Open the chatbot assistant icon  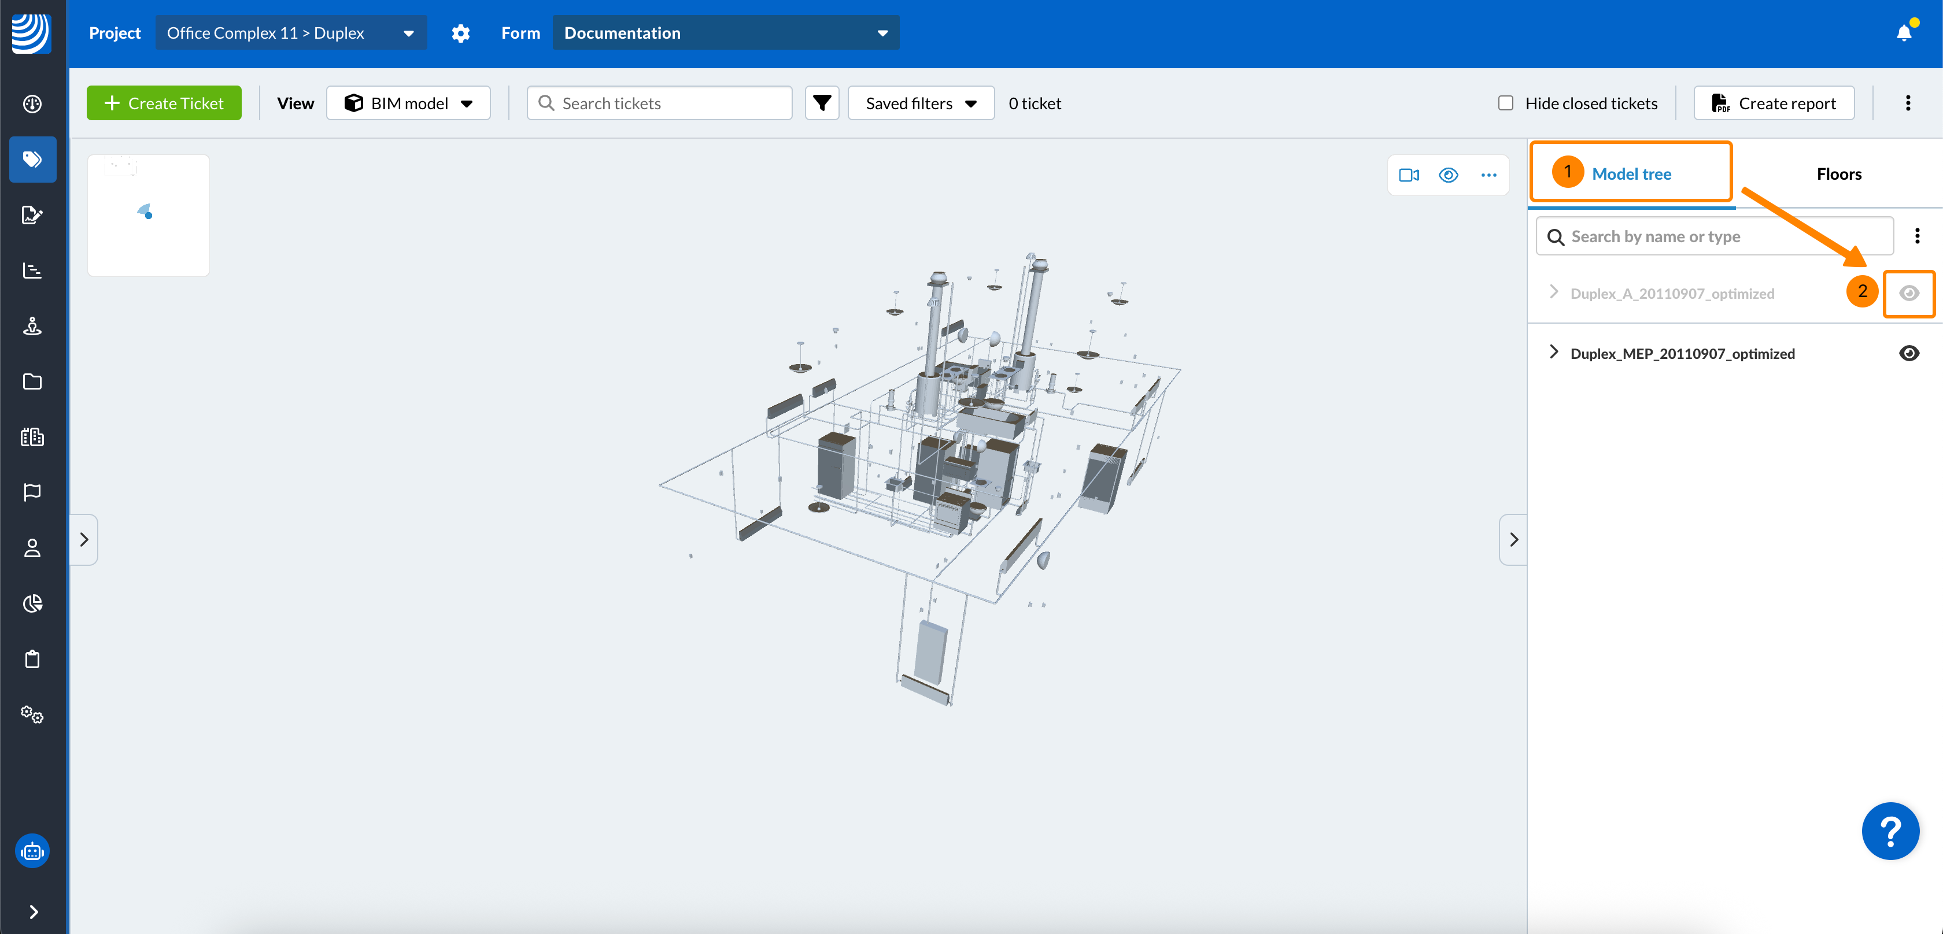point(32,851)
